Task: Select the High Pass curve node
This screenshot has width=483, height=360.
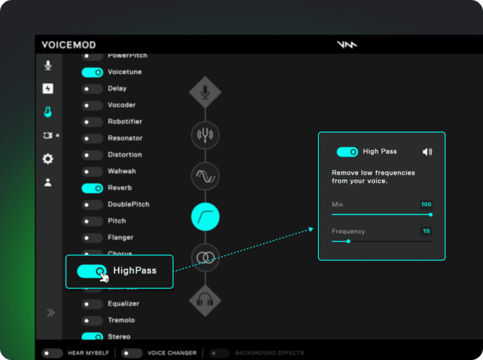Action: point(205,217)
